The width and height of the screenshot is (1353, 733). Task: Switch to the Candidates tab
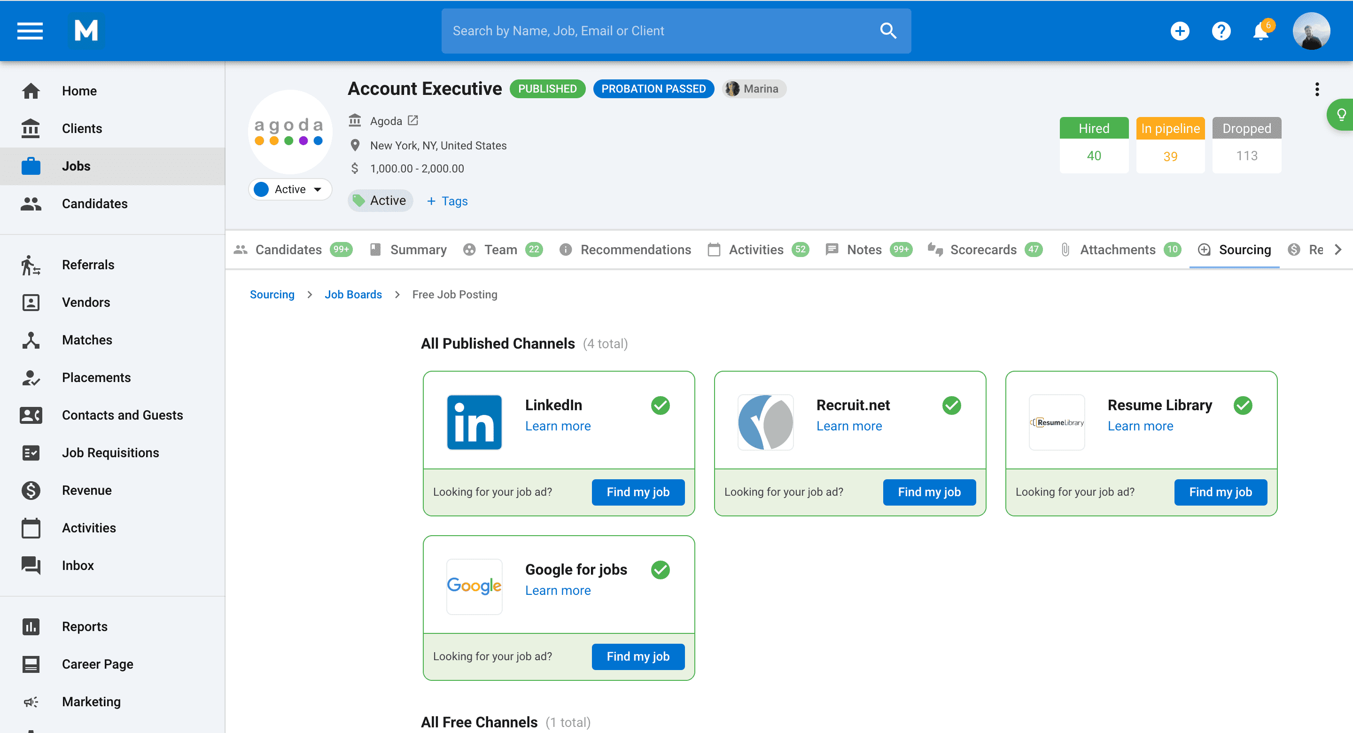point(293,250)
